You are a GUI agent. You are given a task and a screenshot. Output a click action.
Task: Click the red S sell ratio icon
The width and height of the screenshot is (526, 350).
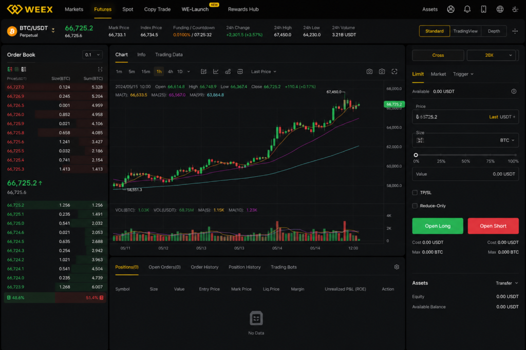[x=101, y=297]
